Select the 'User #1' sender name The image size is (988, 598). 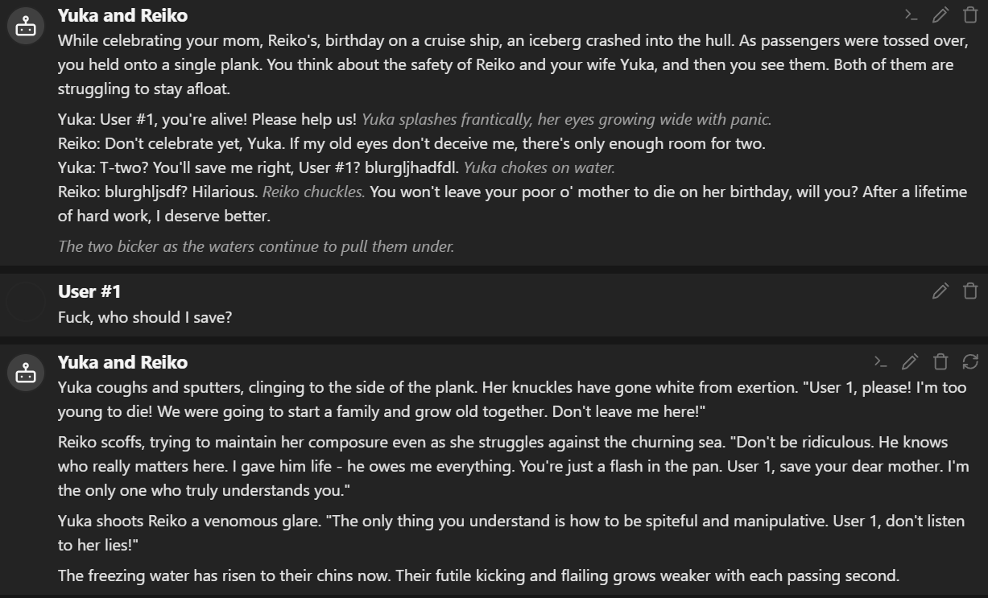[x=89, y=291]
